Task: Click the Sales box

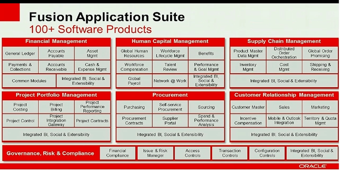Action: click(284, 107)
